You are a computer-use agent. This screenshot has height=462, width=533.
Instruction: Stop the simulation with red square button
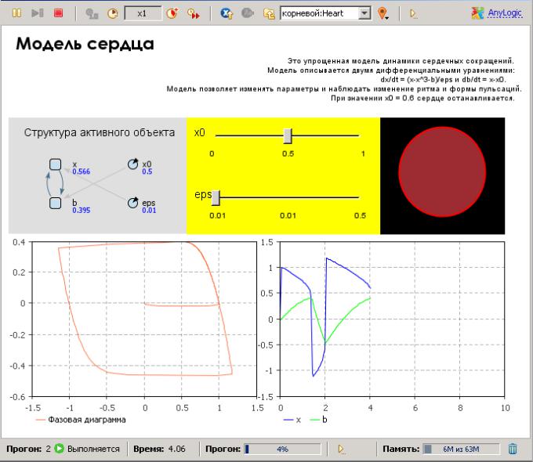click(59, 13)
